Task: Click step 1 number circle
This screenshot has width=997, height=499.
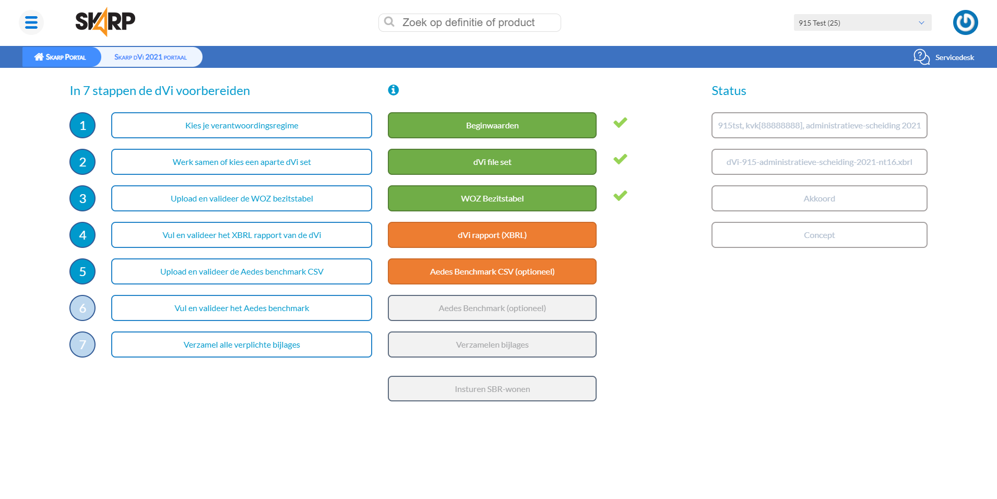Action: coord(82,125)
